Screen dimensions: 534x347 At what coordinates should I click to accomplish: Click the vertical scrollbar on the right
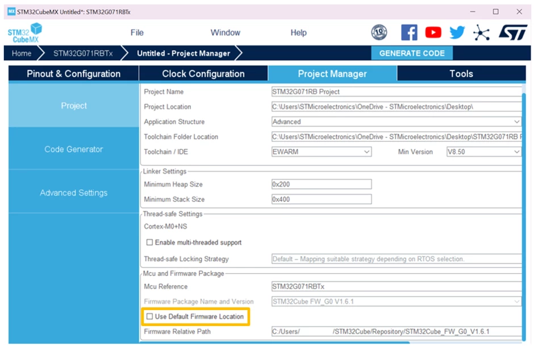524,216
